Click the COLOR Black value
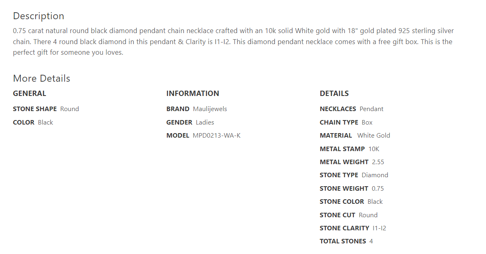Screen dimensions: 486x254 (45, 123)
